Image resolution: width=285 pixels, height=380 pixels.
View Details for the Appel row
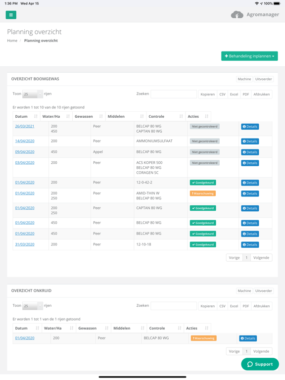click(x=250, y=152)
